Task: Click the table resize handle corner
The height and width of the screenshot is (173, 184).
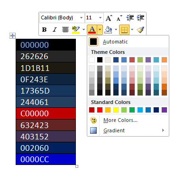Action: click(77, 166)
